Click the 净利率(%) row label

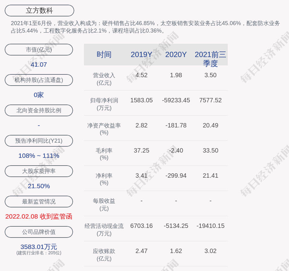104,180
